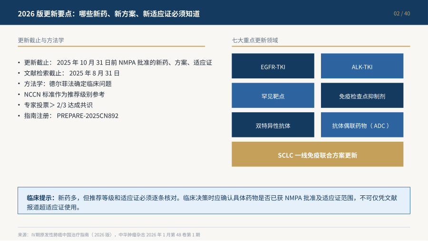
Task: Click the 来源 footer citation text
Action: [109, 235]
